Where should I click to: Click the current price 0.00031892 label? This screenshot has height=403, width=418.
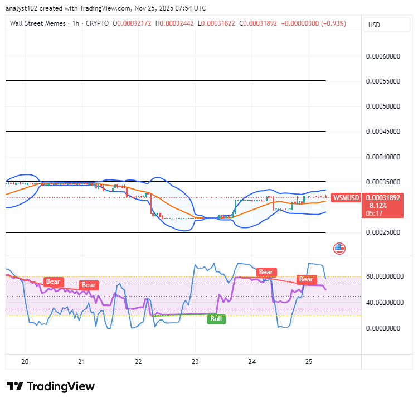[x=383, y=198]
